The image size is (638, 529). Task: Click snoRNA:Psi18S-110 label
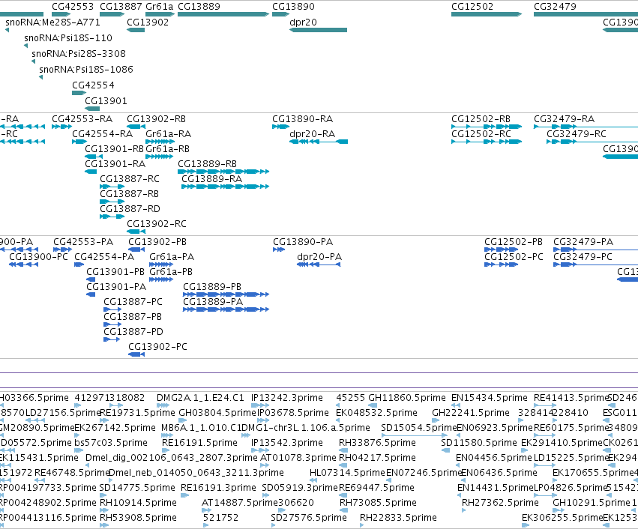pos(68,37)
